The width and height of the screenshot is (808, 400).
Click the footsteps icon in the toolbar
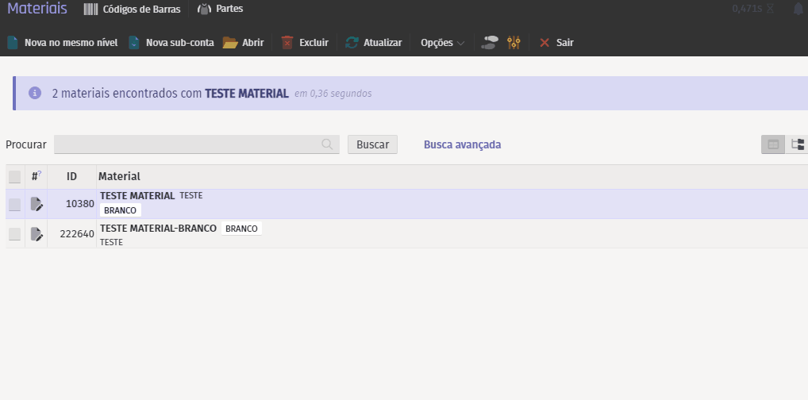pyautogui.click(x=490, y=43)
